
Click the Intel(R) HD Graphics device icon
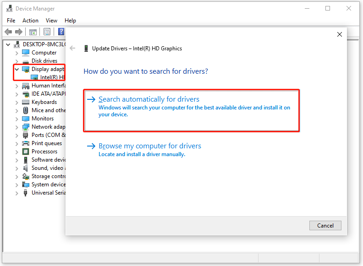34,77
